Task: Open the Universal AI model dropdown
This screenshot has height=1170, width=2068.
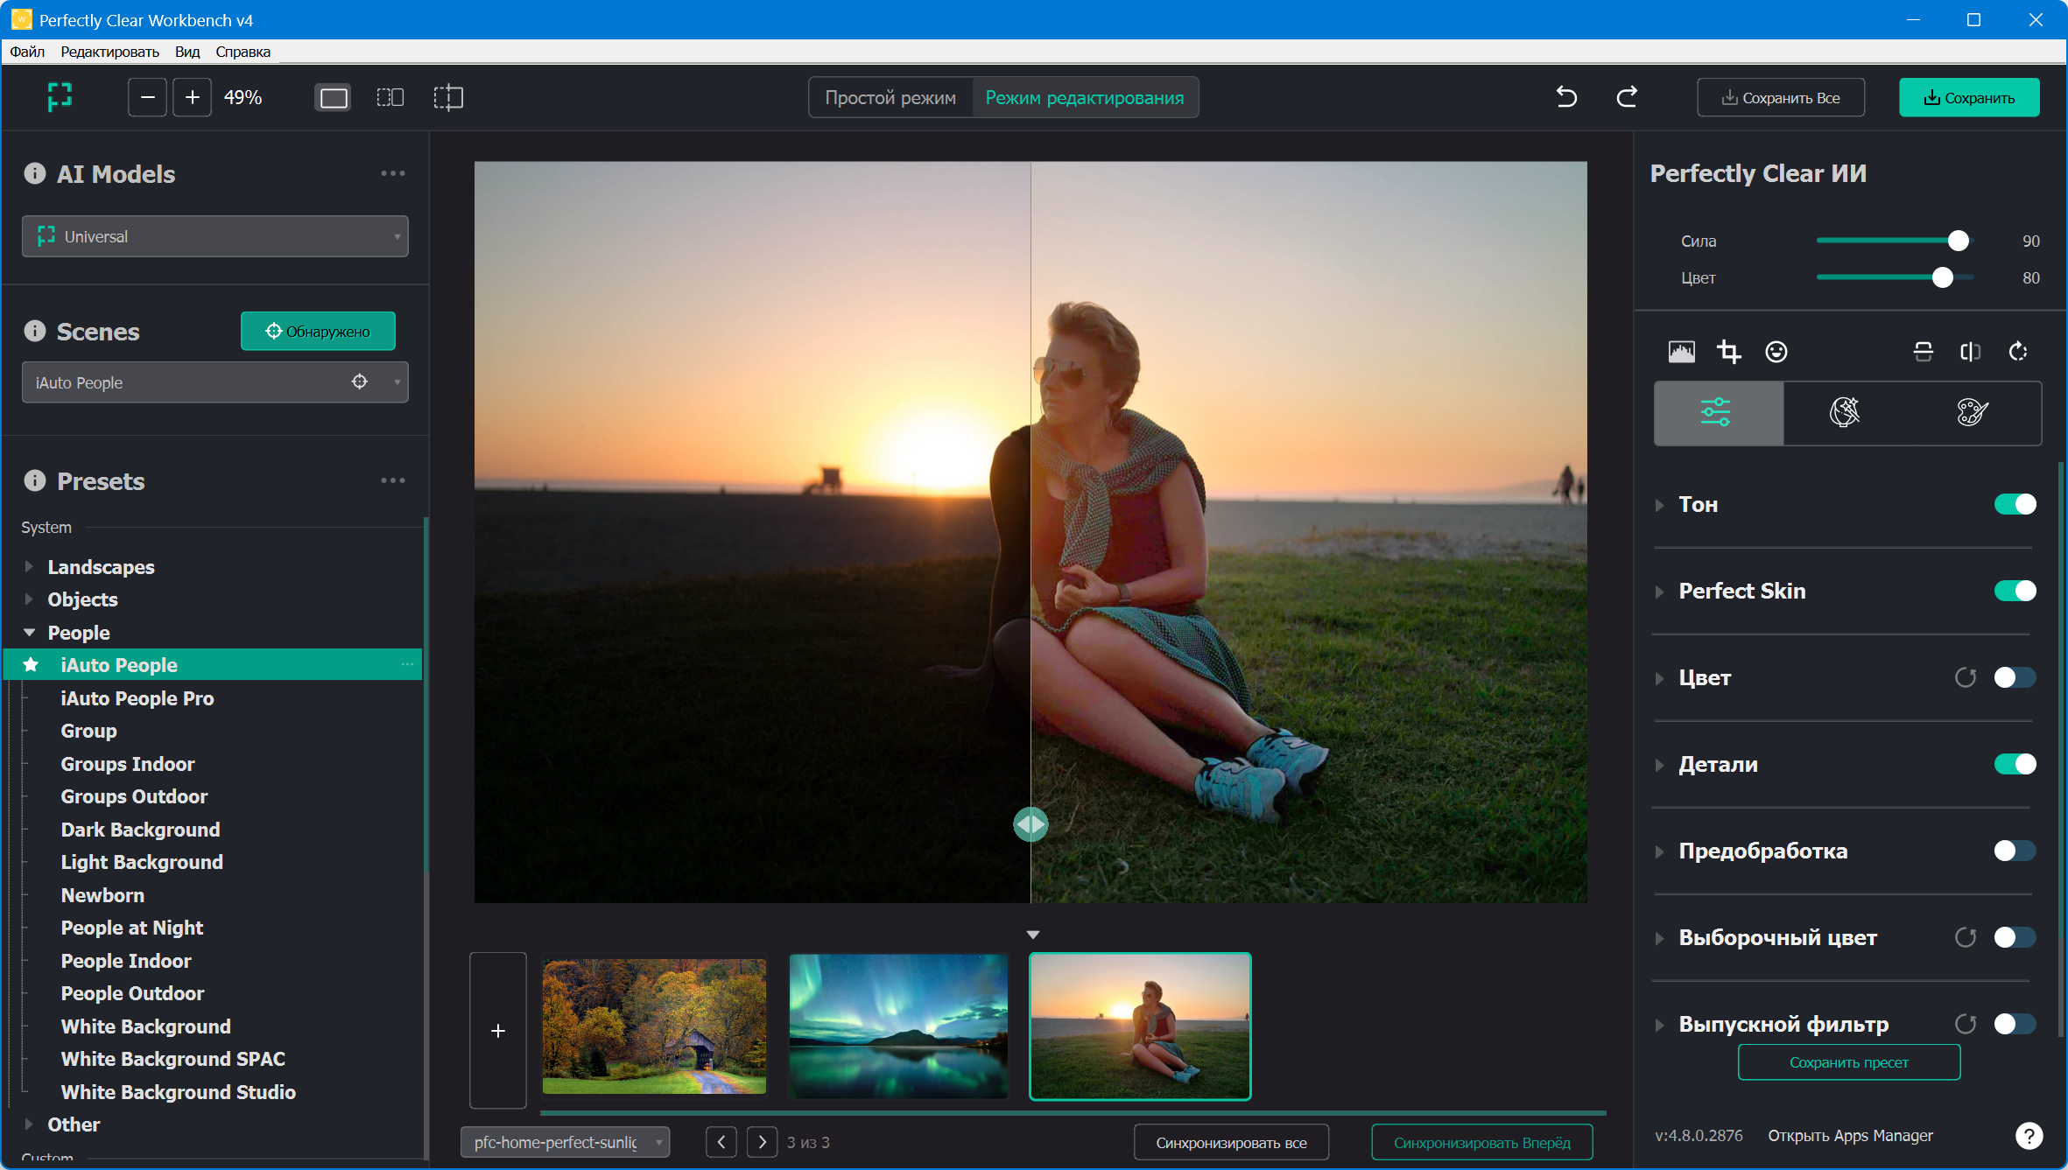Action: coord(215,236)
